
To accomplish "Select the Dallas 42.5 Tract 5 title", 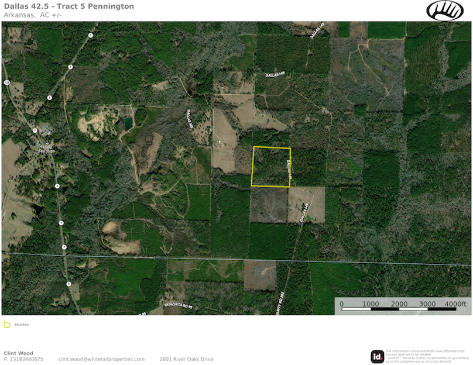I will pyautogui.click(x=69, y=6).
